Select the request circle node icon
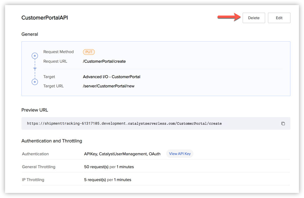This screenshot has width=304, height=198. pyautogui.click(x=35, y=56)
